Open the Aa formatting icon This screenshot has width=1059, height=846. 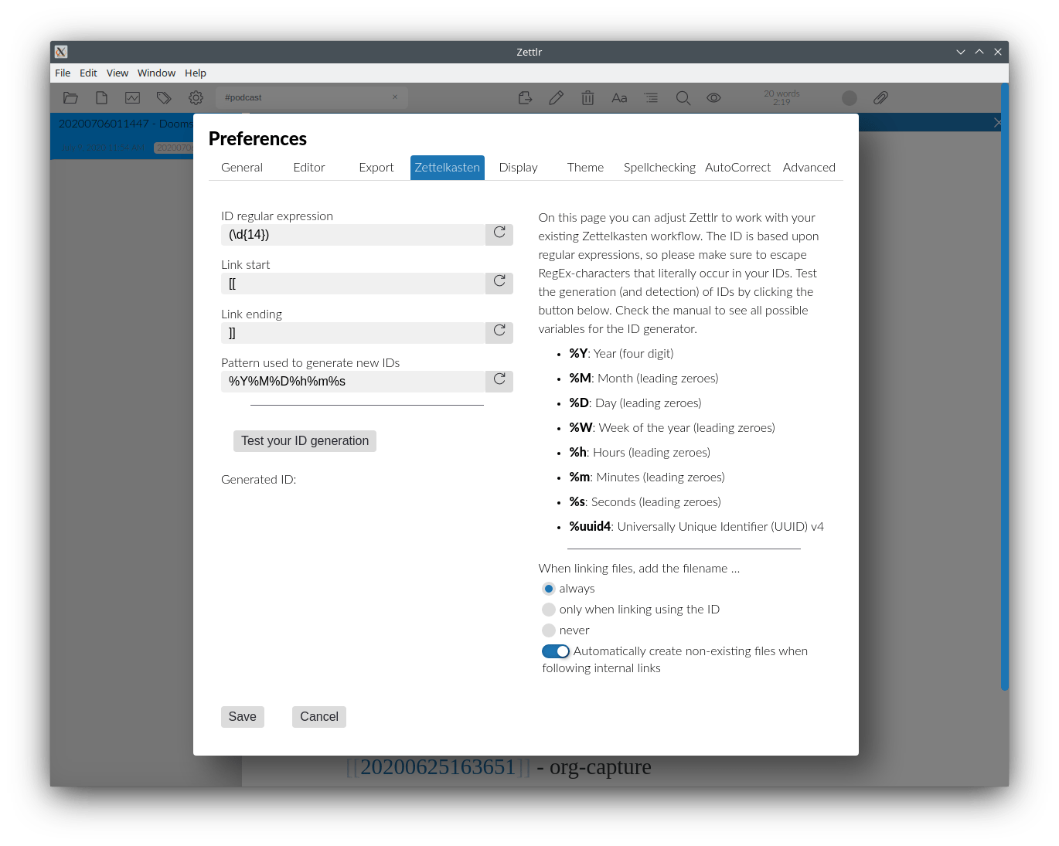point(619,98)
